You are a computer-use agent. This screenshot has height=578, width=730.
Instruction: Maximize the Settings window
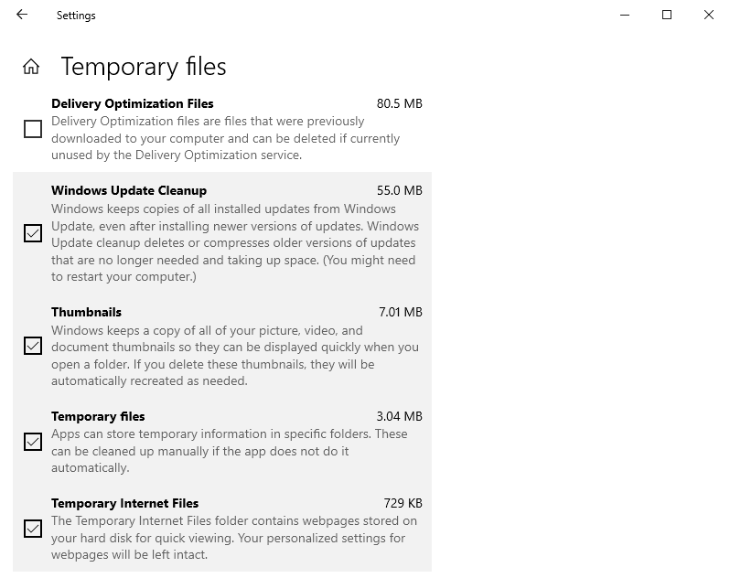point(667,15)
